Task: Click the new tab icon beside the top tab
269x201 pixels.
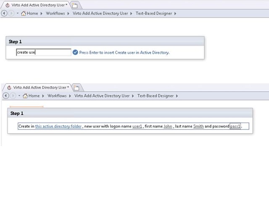Action: [x=74, y=5]
